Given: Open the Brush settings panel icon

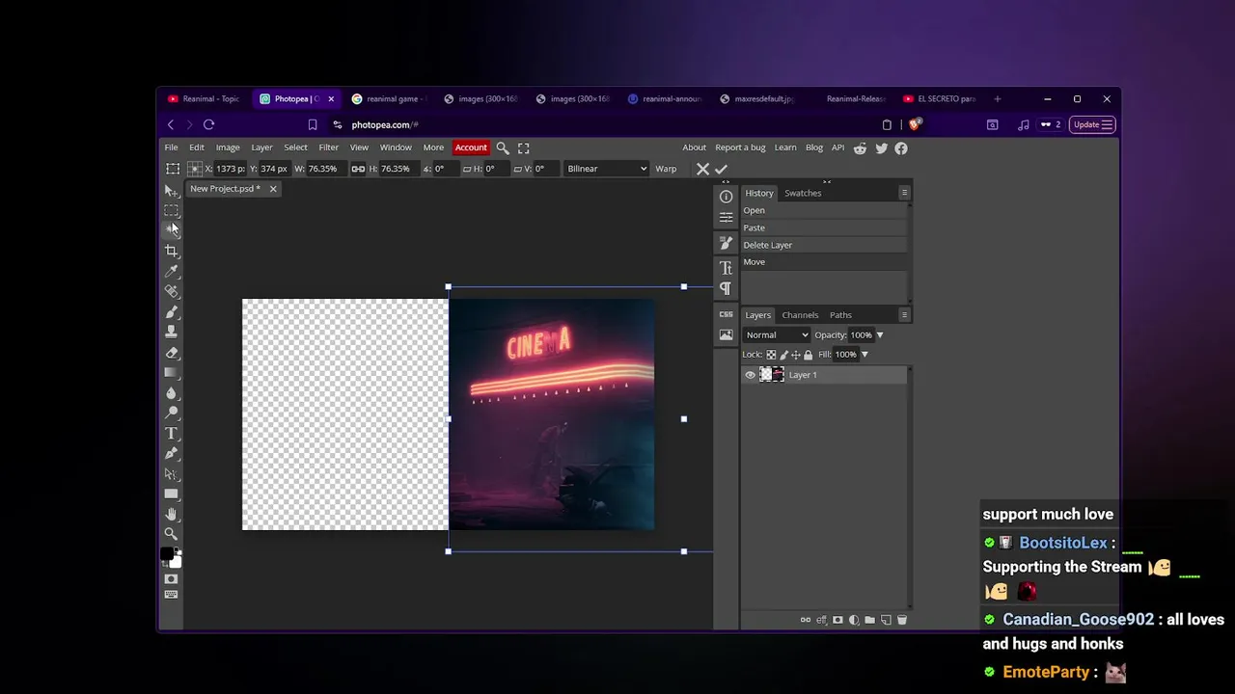Looking at the screenshot, I should coord(726,243).
